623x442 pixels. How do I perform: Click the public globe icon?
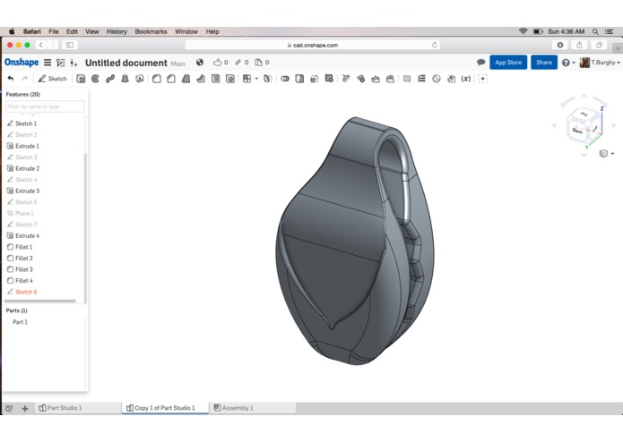coord(200,63)
